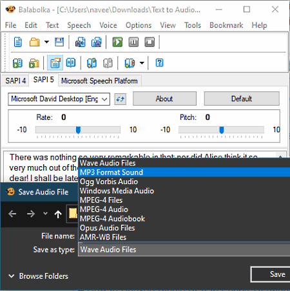Select Ogg Vorbis Audio option
The image size is (290, 291).
tap(184, 182)
